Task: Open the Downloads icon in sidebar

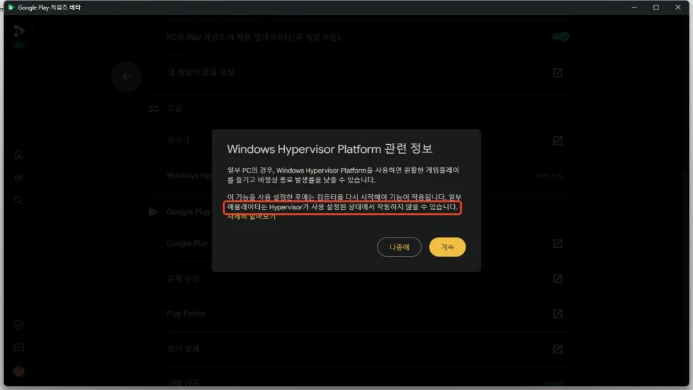Action: [18, 325]
